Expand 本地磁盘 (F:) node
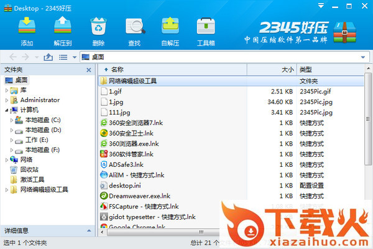This screenshot has height=249, width=373. tap(11, 150)
